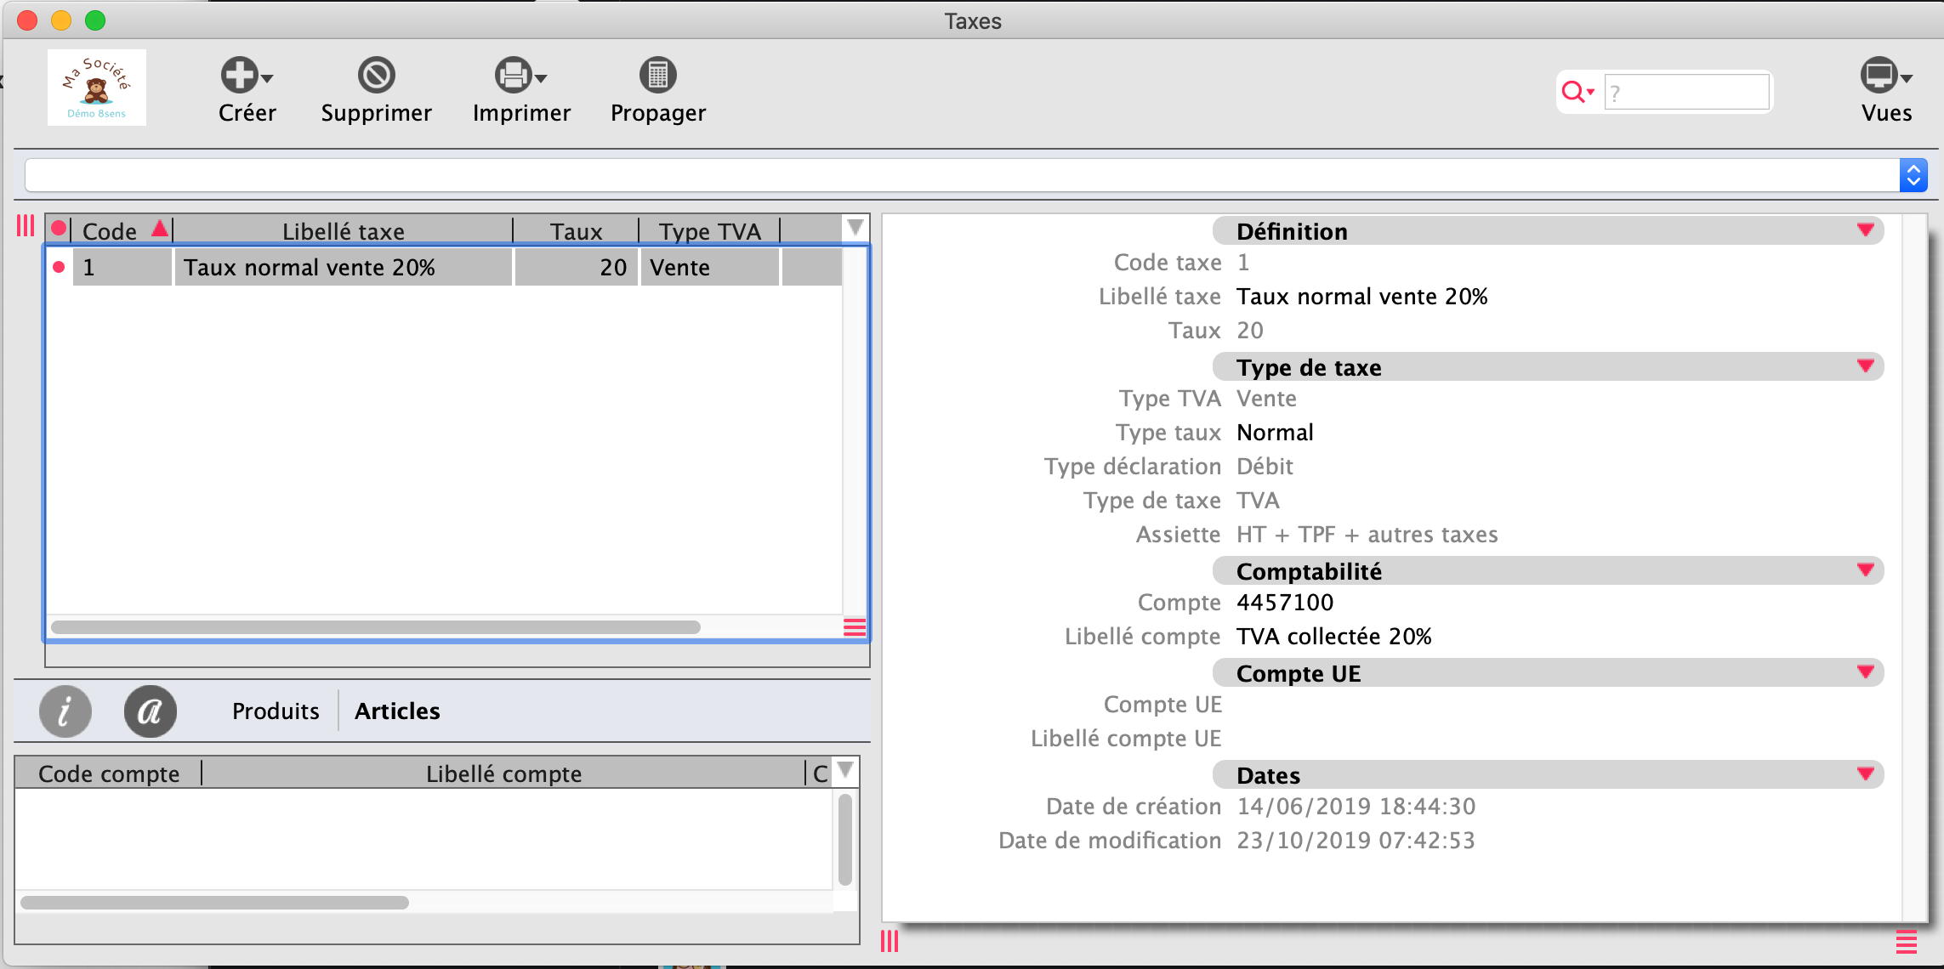
Task: Open accounts list column menu triangle
Action: click(845, 770)
